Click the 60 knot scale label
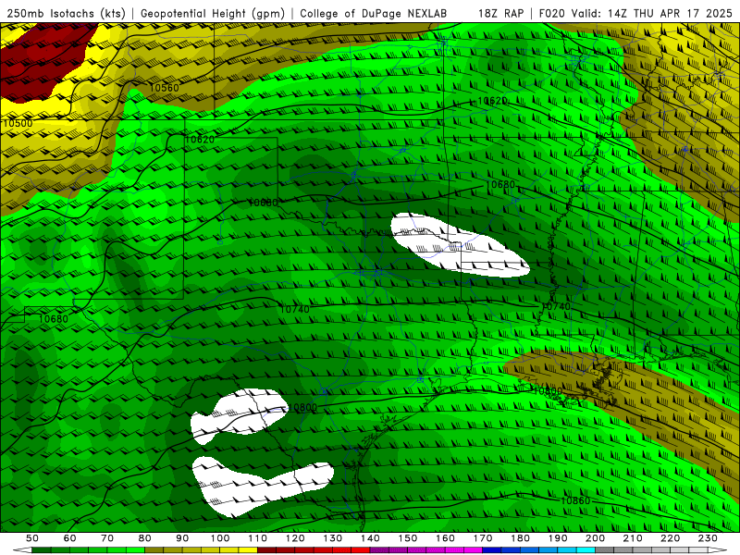 70,538
